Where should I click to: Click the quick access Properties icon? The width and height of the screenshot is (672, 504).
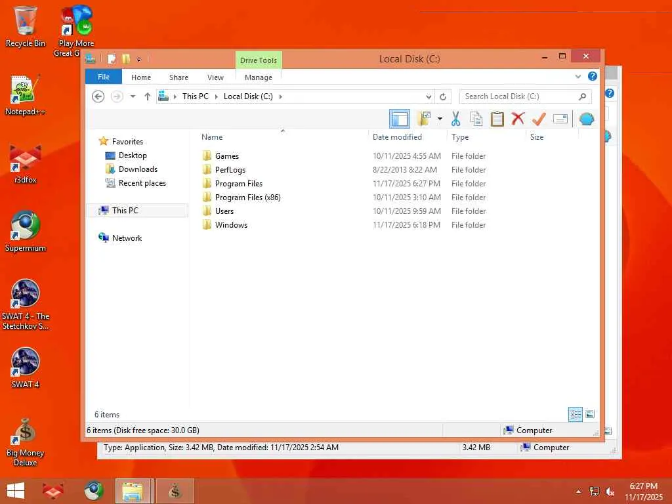(x=112, y=58)
